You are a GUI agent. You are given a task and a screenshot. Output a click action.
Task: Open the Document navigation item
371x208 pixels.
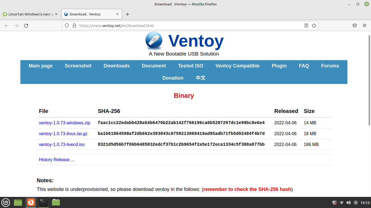[154, 66]
